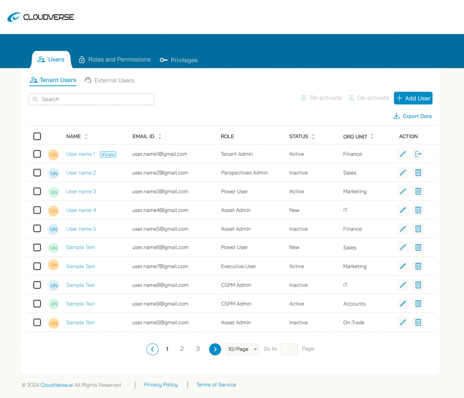Click the logout arrow icon on User name 1's row
The height and width of the screenshot is (398, 464).
(x=418, y=154)
